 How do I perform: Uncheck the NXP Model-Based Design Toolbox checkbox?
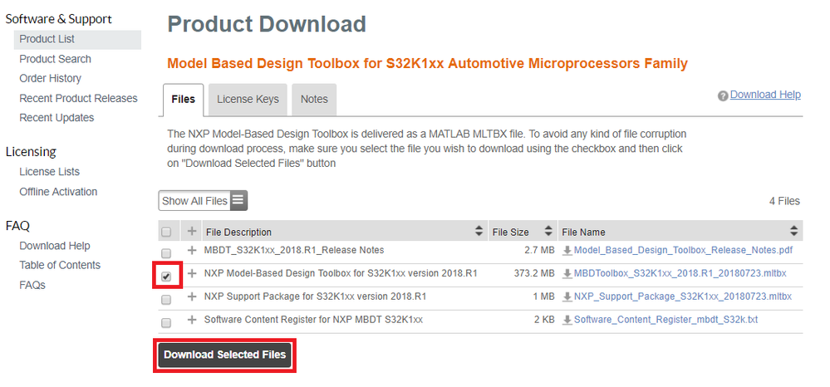tap(166, 277)
